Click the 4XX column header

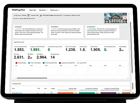point(46,88)
